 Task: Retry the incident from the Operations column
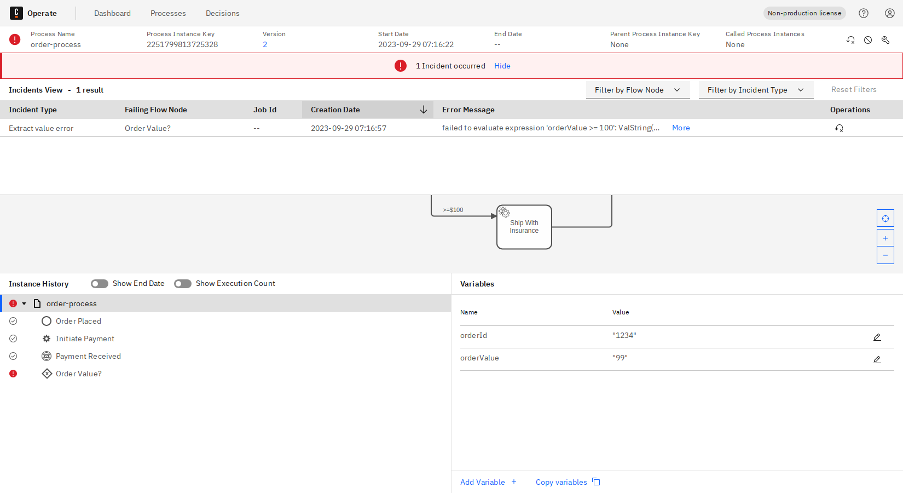coord(840,128)
